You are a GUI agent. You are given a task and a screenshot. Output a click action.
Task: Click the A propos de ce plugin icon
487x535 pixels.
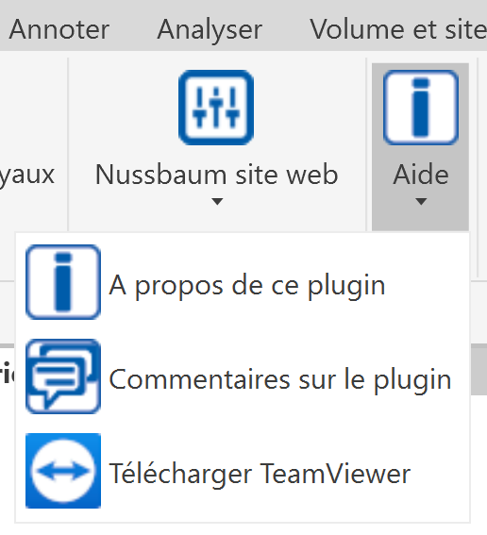point(63,282)
